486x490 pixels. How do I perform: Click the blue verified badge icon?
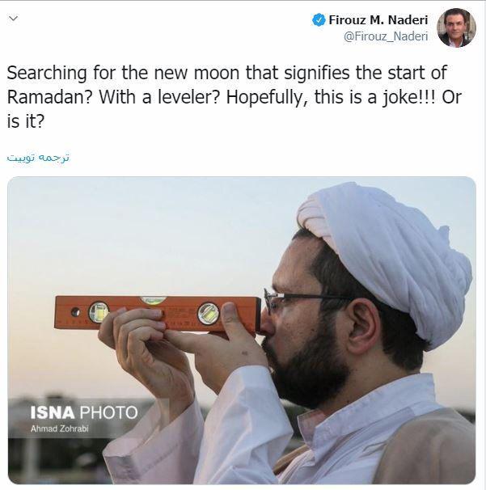point(319,20)
